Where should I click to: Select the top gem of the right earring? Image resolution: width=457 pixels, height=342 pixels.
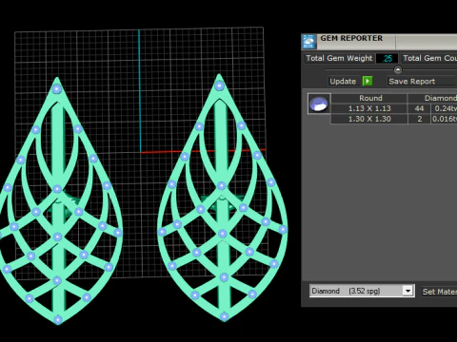pos(219,85)
